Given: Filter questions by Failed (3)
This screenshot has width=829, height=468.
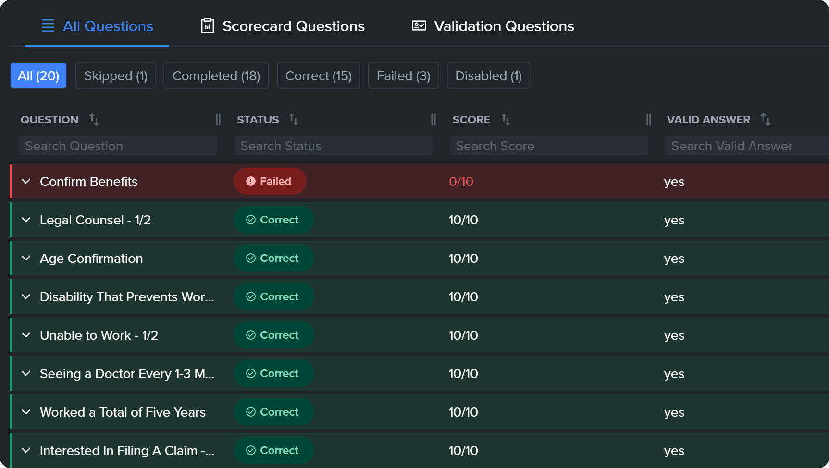Looking at the screenshot, I should [x=403, y=75].
